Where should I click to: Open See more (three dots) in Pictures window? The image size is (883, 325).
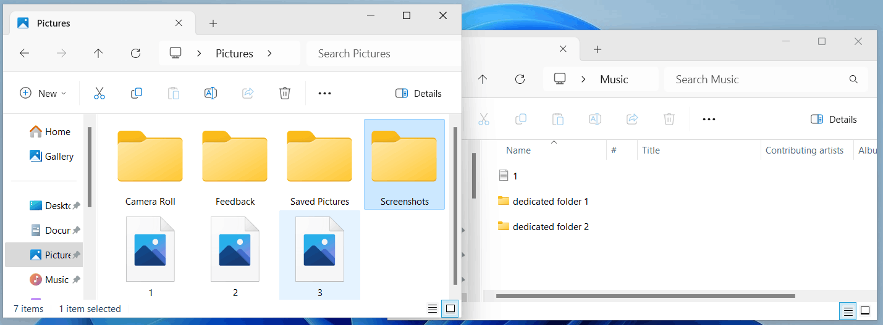(x=324, y=94)
